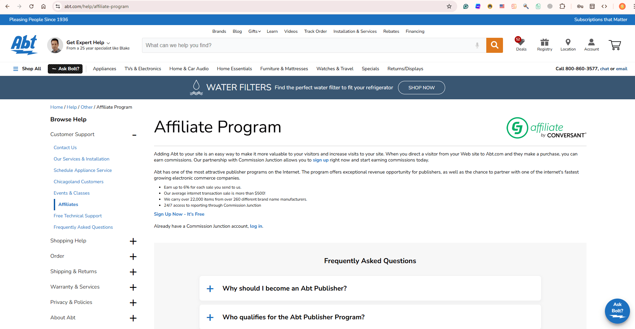Open Track Order in top menu

315,31
